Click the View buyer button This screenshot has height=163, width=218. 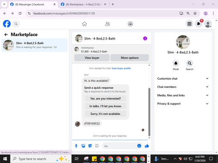click(92, 58)
